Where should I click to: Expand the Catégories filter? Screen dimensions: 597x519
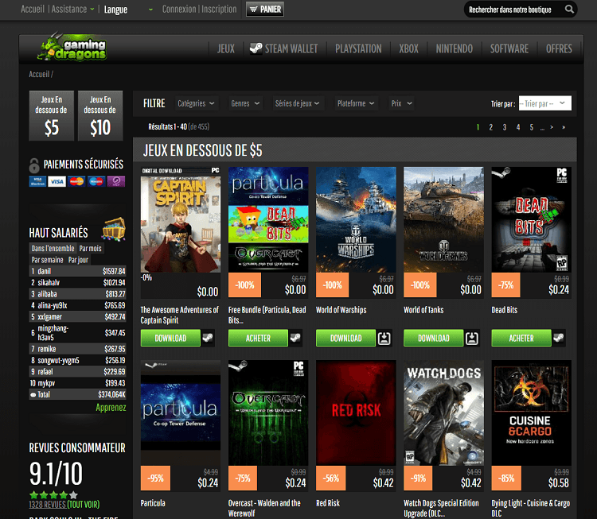tap(196, 103)
